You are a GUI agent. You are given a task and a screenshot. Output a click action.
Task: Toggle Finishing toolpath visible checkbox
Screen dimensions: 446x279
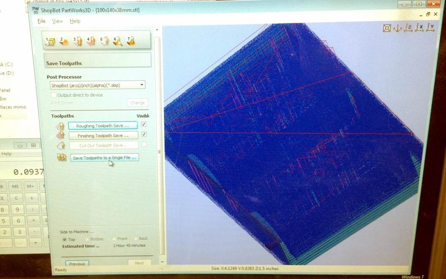(x=144, y=134)
